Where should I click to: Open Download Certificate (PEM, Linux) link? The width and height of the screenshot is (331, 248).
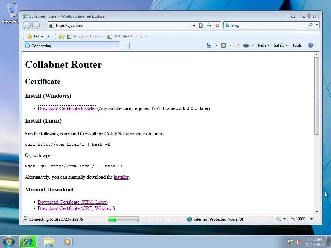(73, 202)
